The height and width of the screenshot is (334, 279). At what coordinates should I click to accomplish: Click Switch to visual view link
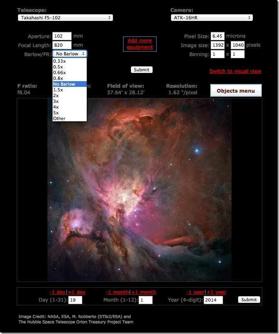coord(235,71)
